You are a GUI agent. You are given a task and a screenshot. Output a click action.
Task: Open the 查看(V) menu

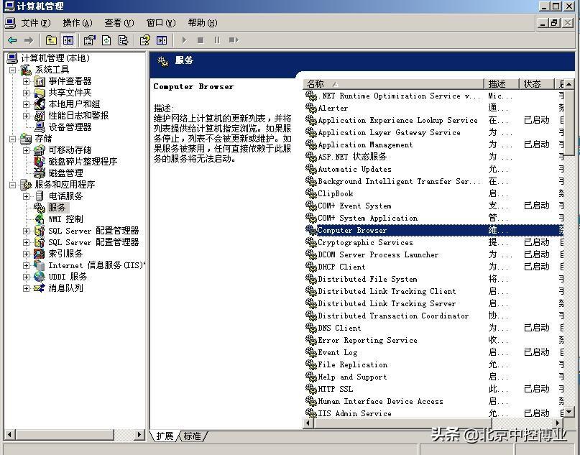pos(119,23)
